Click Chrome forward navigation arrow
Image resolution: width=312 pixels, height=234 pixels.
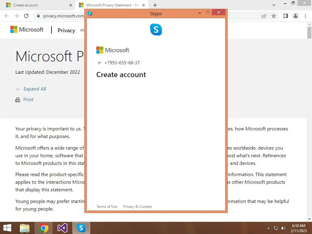[16, 16]
